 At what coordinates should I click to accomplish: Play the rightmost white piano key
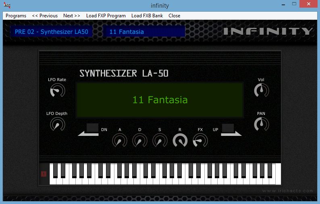[278, 174]
